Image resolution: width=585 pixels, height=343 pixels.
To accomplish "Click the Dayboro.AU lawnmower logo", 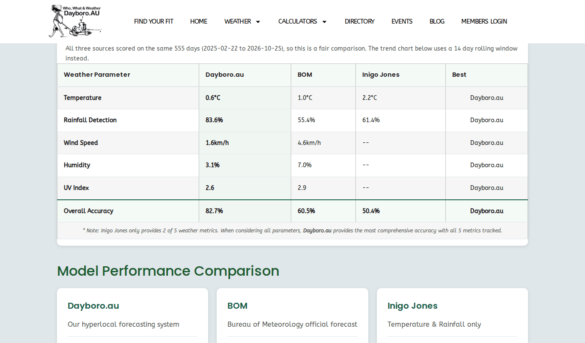I will click(75, 21).
